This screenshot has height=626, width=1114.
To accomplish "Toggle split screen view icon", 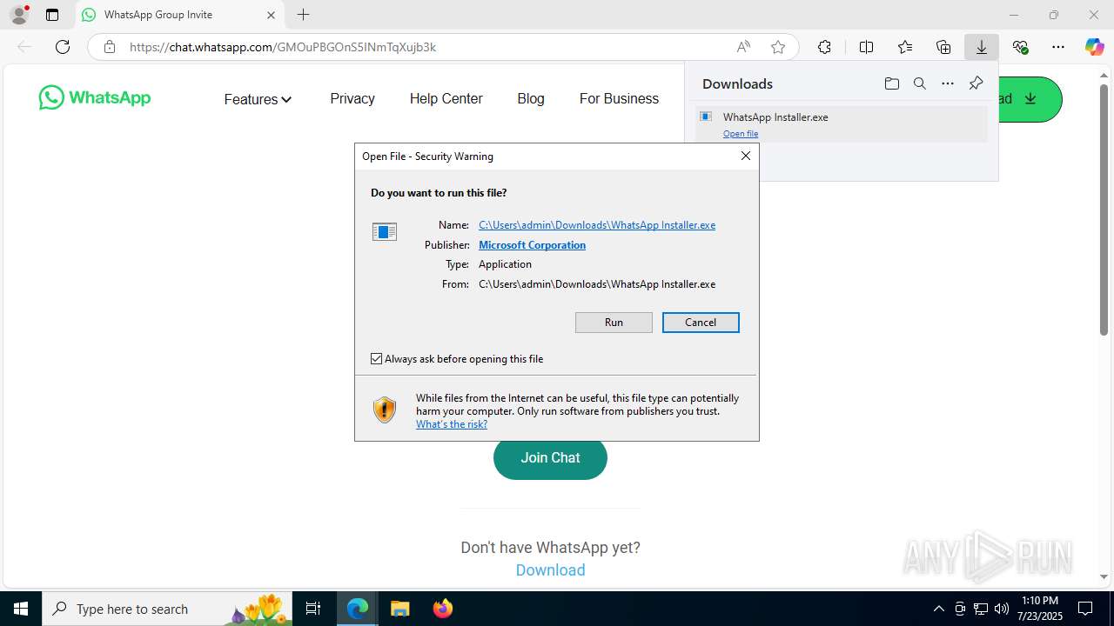I will click(866, 47).
